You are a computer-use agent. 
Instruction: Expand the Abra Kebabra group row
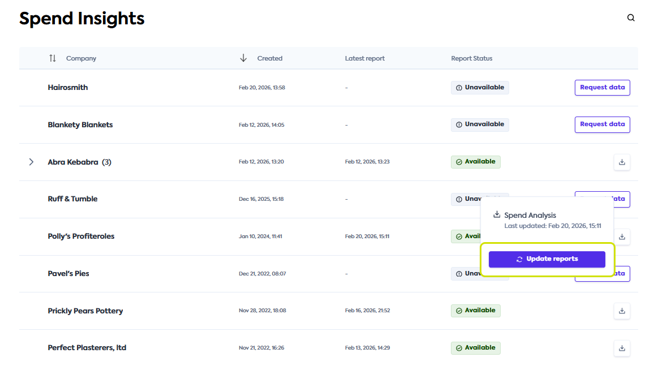pyautogui.click(x=31, y=162)
